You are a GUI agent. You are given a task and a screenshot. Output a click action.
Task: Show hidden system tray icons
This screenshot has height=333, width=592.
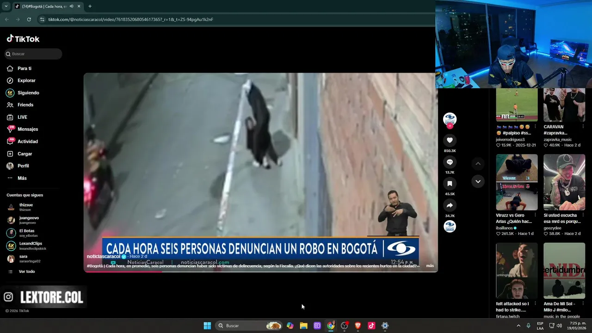(518, 326)
